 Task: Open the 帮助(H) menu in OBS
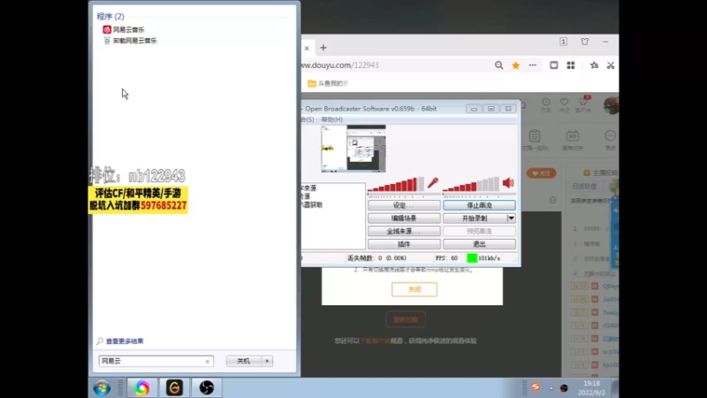click(x=332, y=119)
